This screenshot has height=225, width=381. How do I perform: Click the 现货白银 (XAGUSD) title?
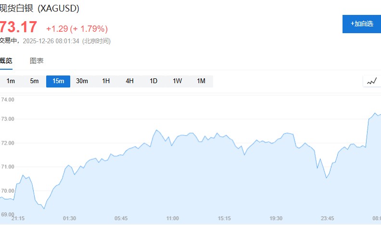[x=39, y=9]
